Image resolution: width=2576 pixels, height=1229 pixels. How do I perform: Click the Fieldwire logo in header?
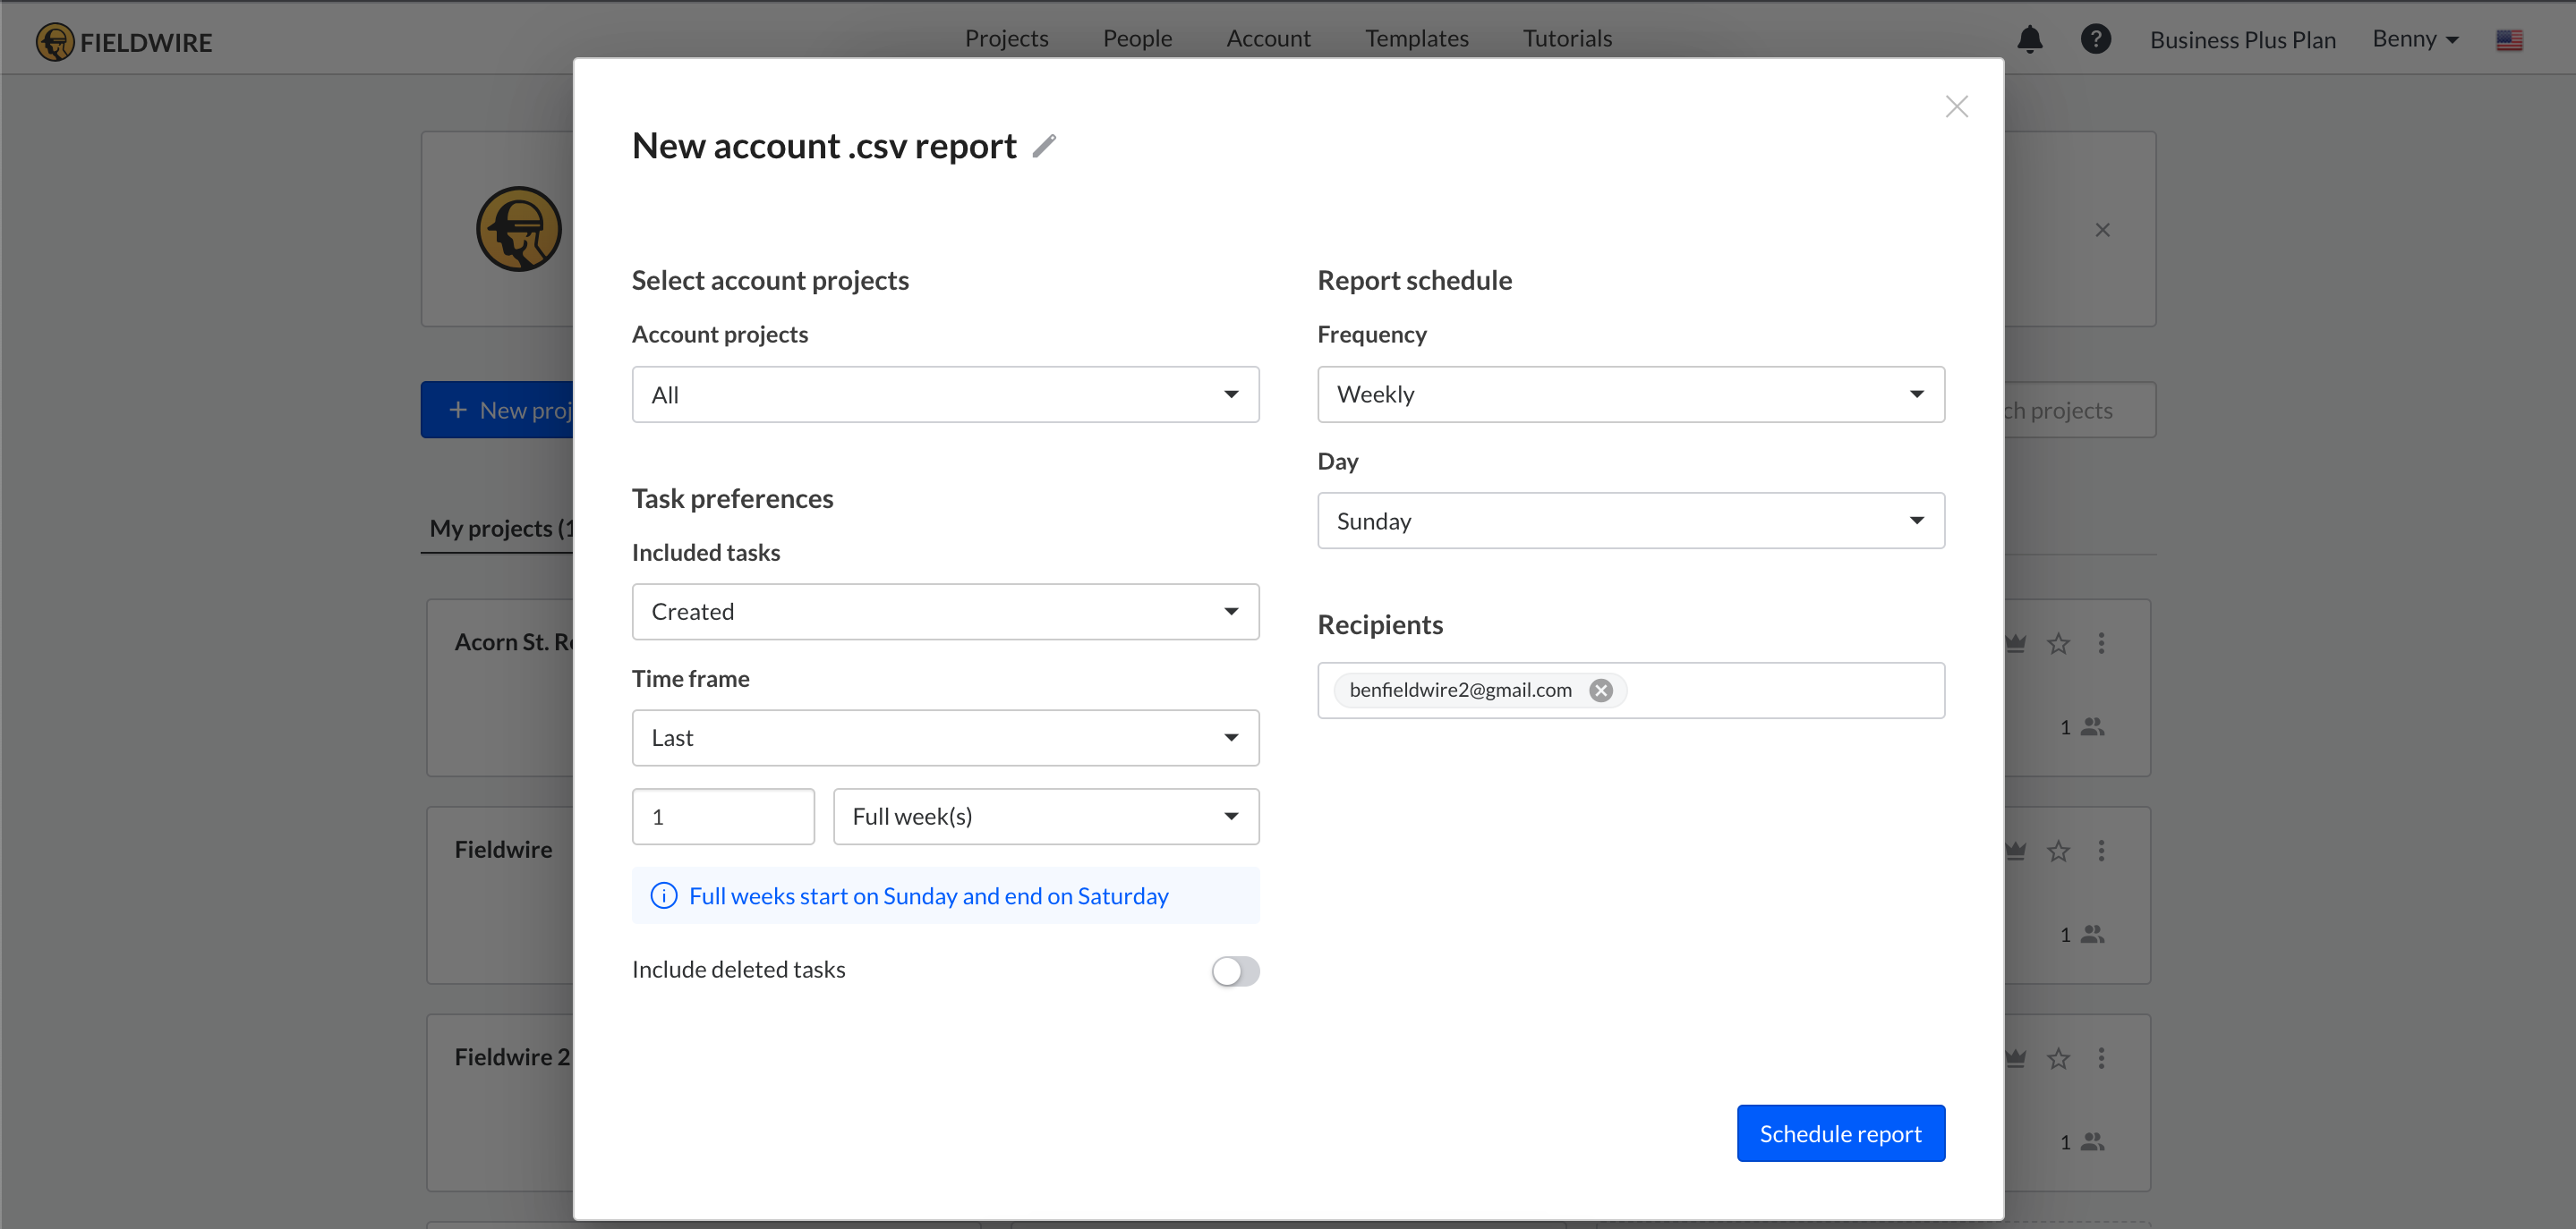(x=124, y=42)
